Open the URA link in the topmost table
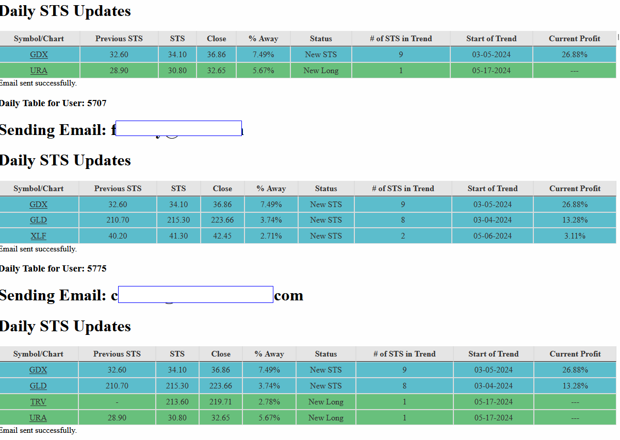This screenshot has width=620, height=440. [39, 71]
